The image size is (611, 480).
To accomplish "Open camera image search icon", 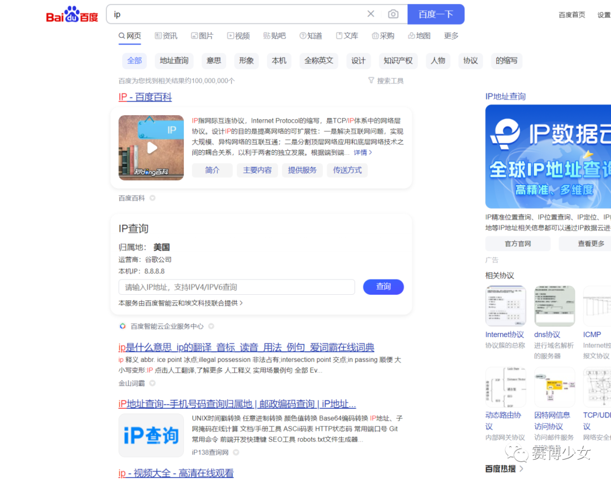I will pyautogui.click(x=393, y=14).
